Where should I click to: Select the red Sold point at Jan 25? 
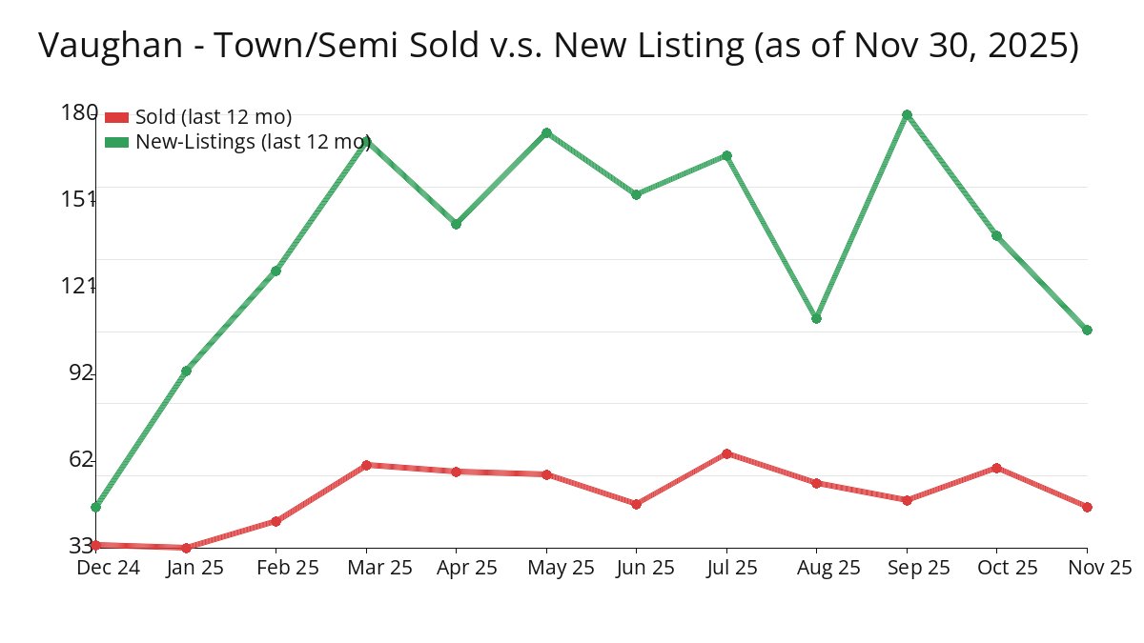click(x=186, y=548)
